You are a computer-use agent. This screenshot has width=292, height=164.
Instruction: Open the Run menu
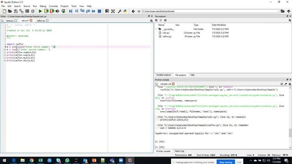(35, 6)
